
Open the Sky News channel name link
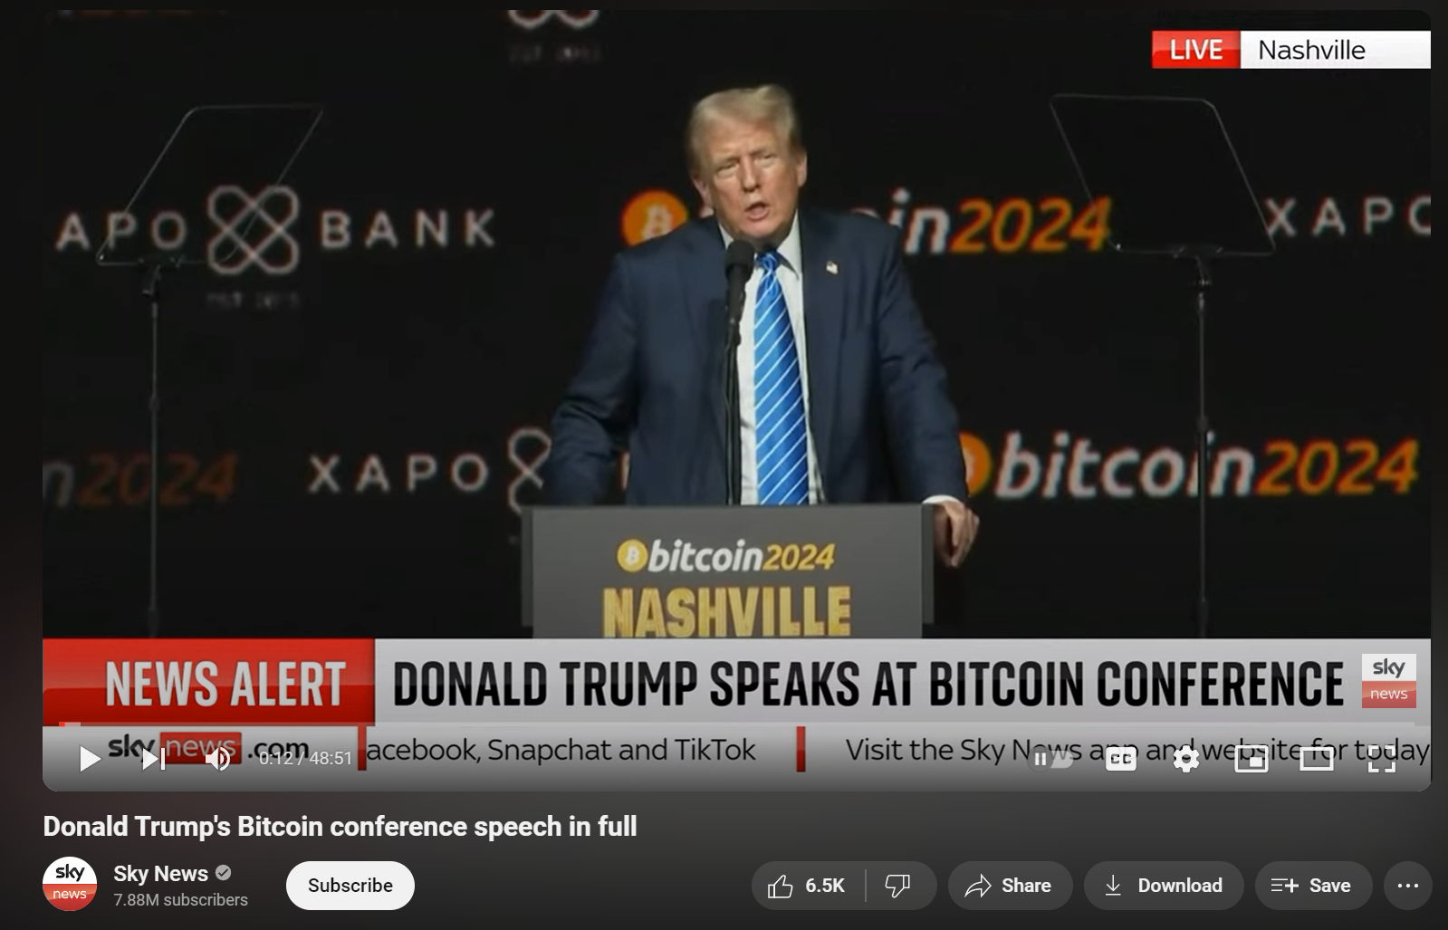click(x=160, y=874)
